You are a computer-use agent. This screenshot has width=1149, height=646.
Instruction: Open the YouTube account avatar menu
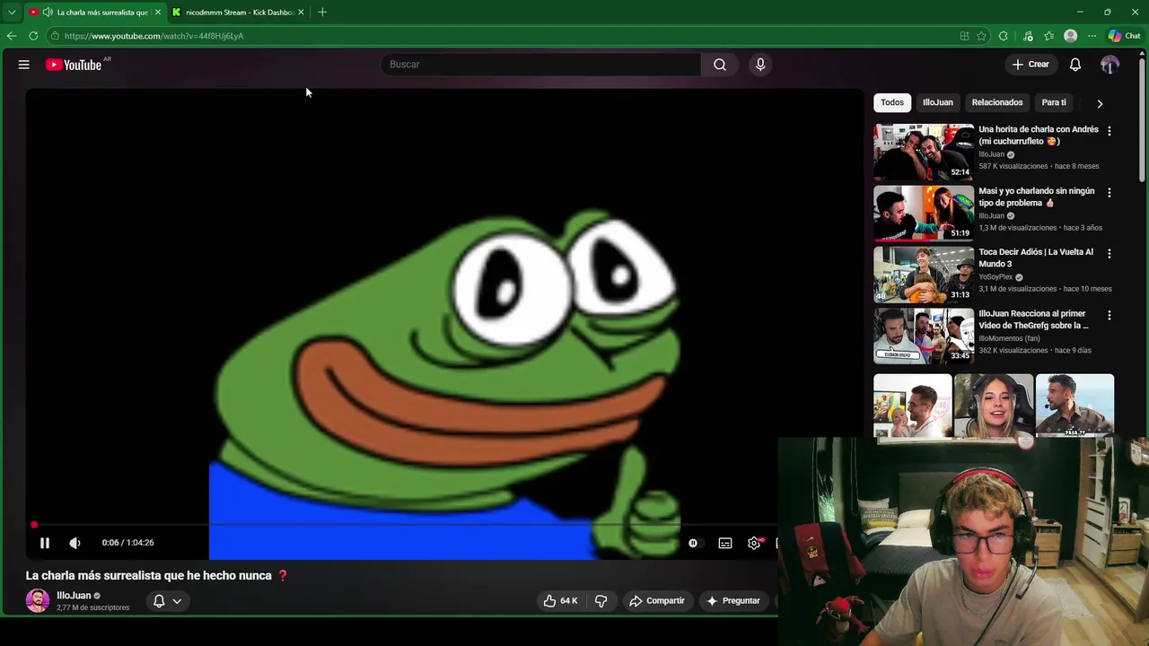(1110, 65)
